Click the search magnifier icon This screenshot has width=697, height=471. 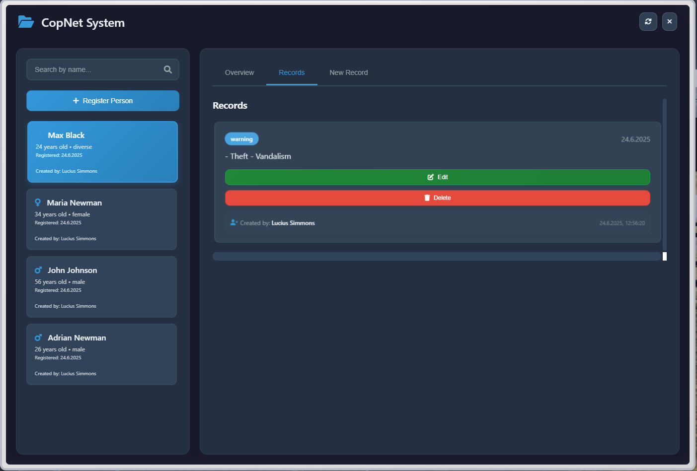pyautogui.click(x=168, y=69)
